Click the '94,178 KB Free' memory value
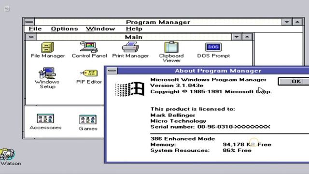 247,145
